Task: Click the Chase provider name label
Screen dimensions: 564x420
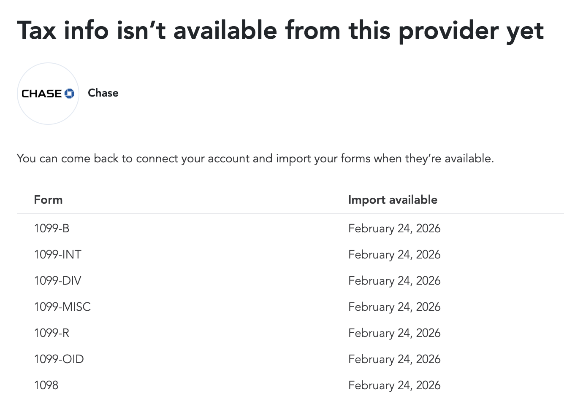Action: click(x=103, y=93)
